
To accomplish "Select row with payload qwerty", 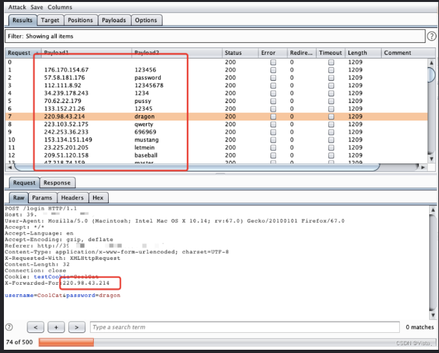I will [x=216, y=124].
